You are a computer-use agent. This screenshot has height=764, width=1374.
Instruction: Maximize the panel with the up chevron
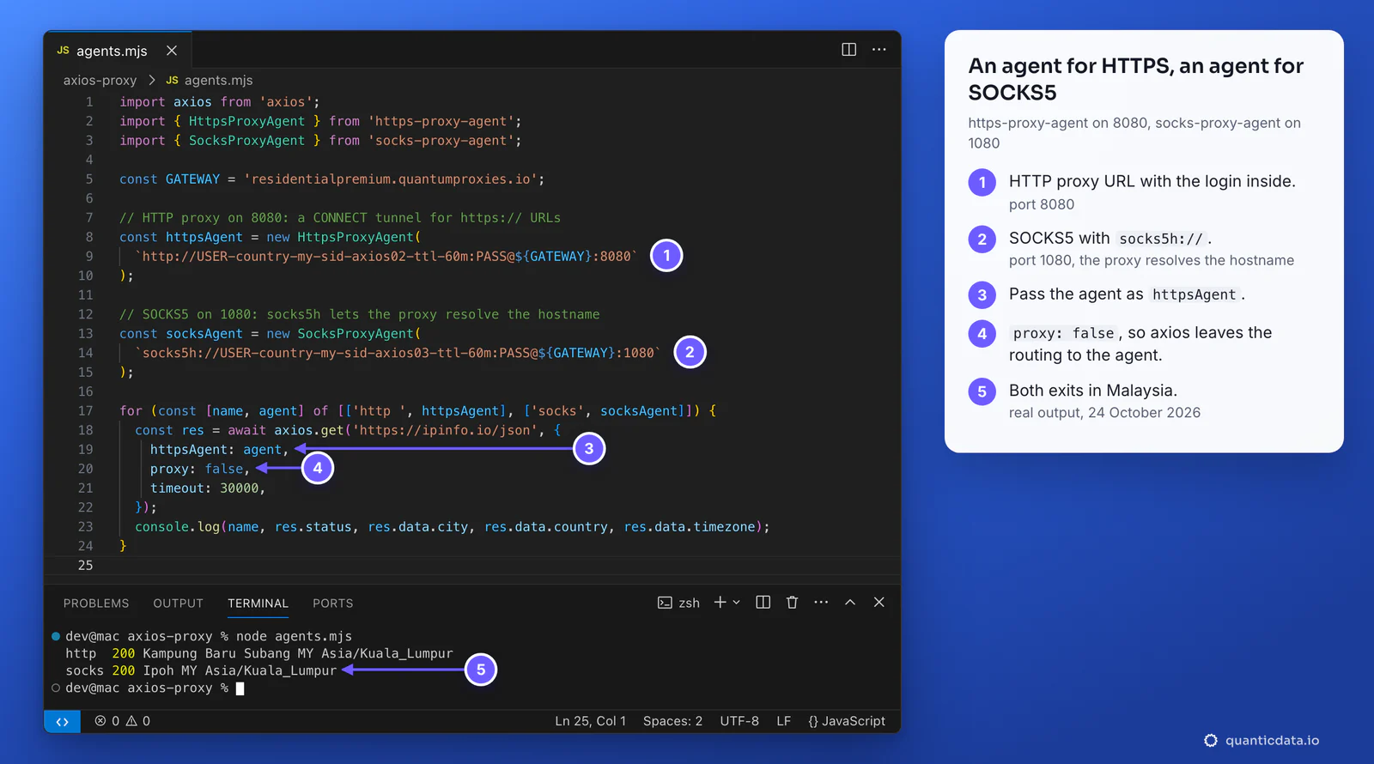click(850, 603)
